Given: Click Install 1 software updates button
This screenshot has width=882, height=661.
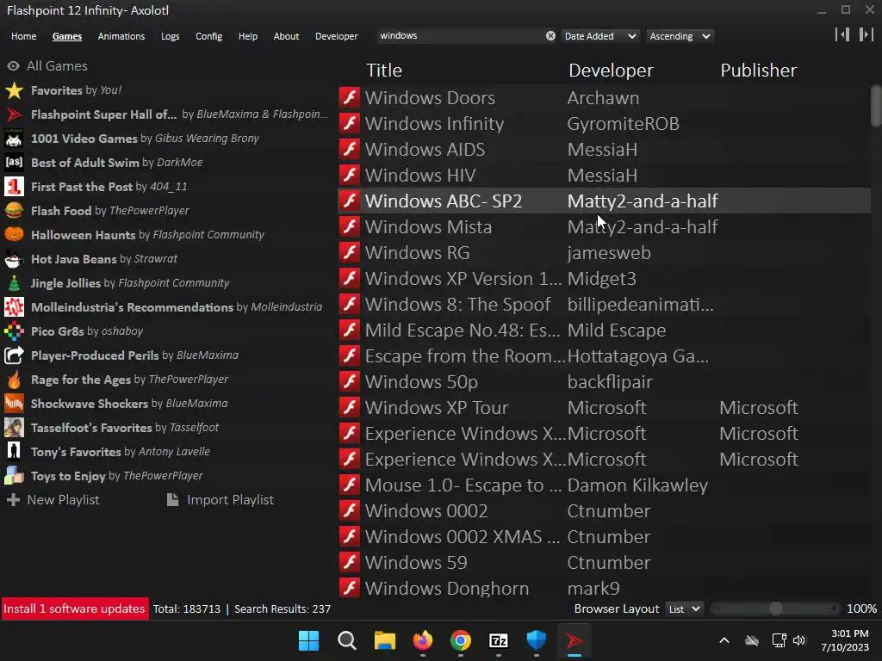Looking at the screenshot, I should 74,608.
